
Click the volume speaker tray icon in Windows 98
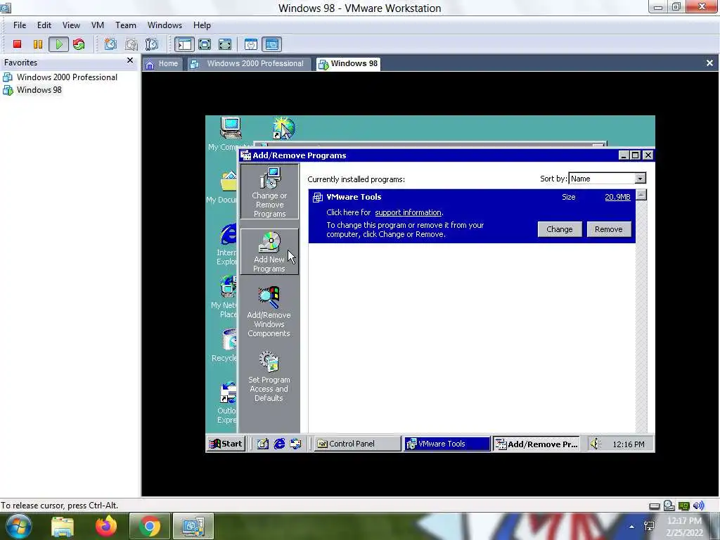tap(596, 444)
